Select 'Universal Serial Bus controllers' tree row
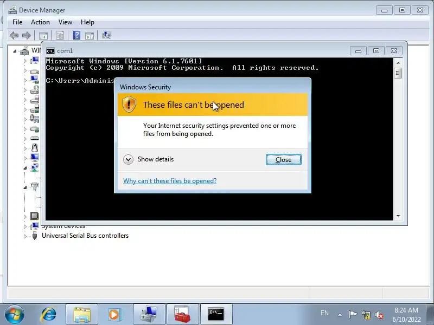Viewport: 434px width, 325px height. click(85, 236)
